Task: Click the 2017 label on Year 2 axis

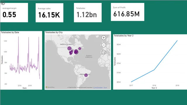Action: [x=131, y=85]
